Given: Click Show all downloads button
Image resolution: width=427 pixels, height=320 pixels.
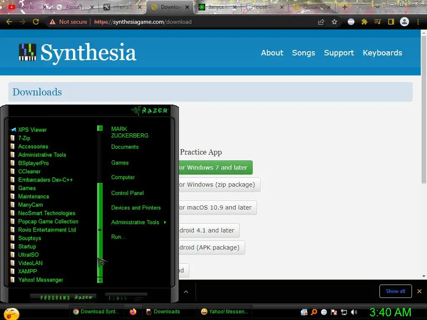Looking at the screenshot, I should (395, 291).
